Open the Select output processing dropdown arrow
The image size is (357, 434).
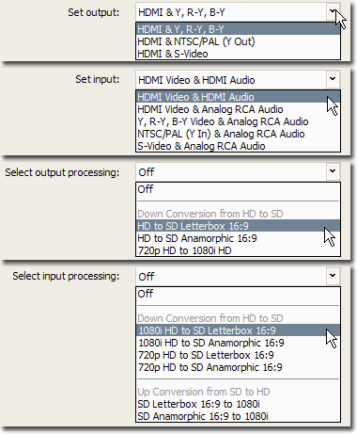coord(333,171)
